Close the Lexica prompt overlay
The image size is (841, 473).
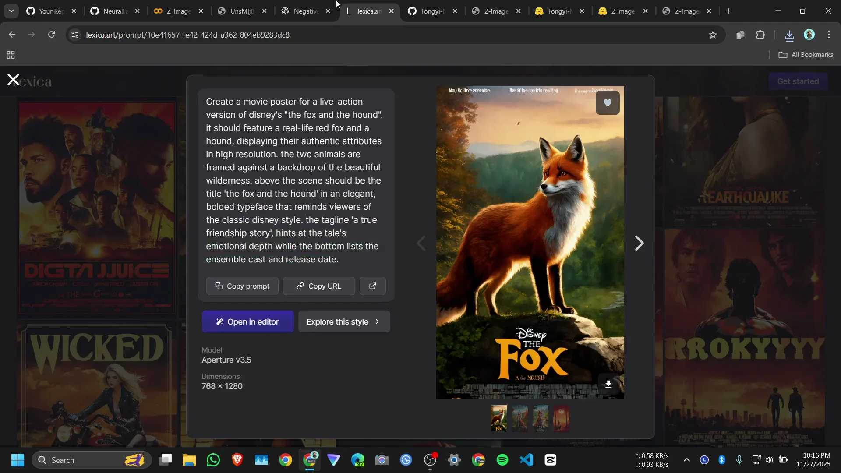pos(13,80)
